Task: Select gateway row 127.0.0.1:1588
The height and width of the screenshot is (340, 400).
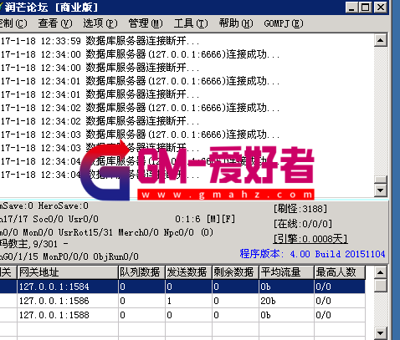Action: tap(182, 315)
